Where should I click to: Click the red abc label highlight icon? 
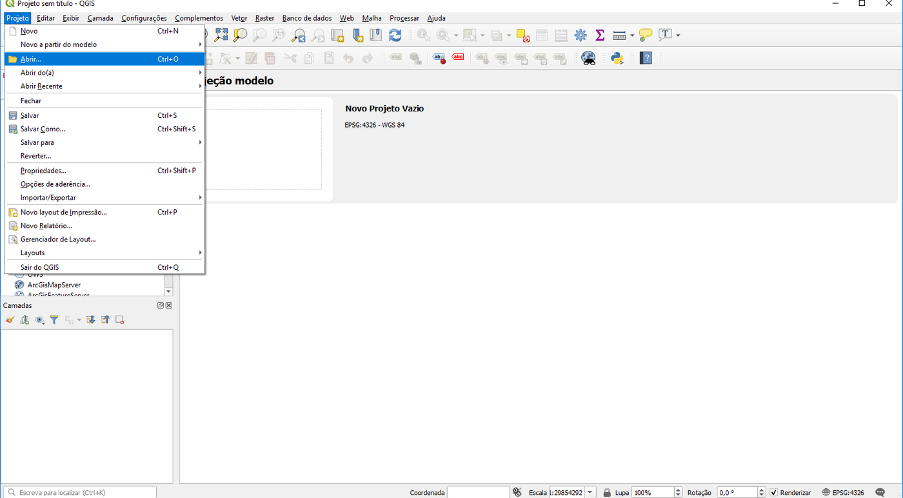(458, 57)
